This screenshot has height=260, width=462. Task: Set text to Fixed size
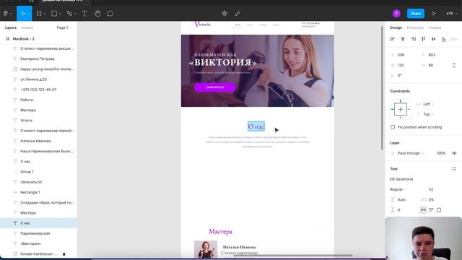439,210
